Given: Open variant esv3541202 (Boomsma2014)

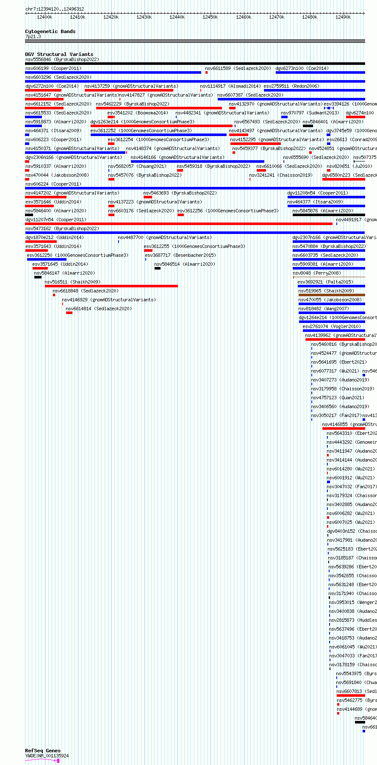Looking at the screenshot, I should tap(138, 113).
